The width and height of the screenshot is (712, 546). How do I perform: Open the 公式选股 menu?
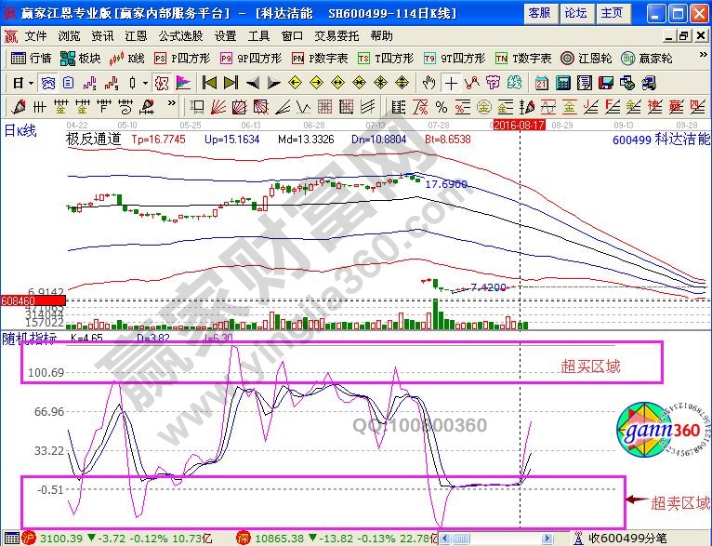coord(180,36)
